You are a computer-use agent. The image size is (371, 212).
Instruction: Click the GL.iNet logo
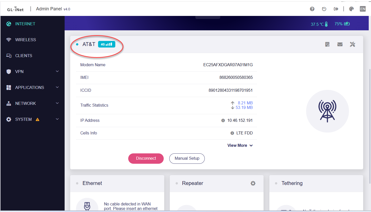point(15,9)
